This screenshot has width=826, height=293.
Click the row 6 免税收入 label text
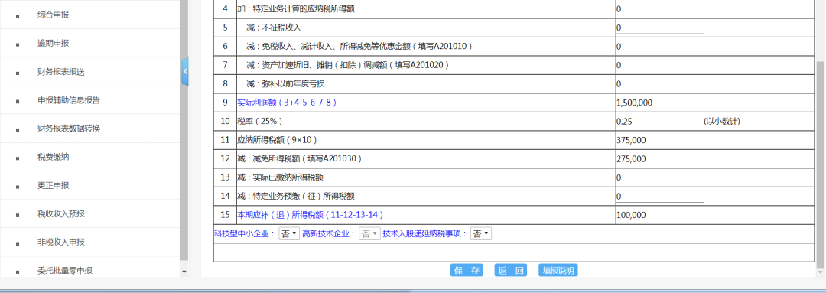pos(359,47)
